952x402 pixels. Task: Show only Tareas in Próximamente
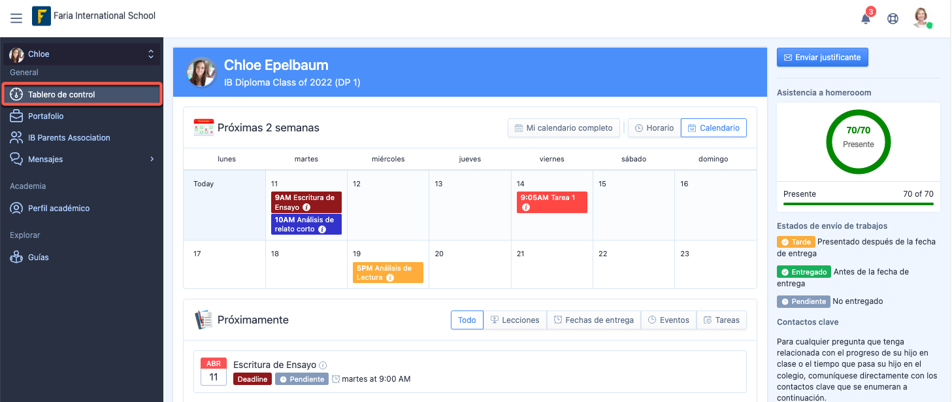(x=721, y=320)
